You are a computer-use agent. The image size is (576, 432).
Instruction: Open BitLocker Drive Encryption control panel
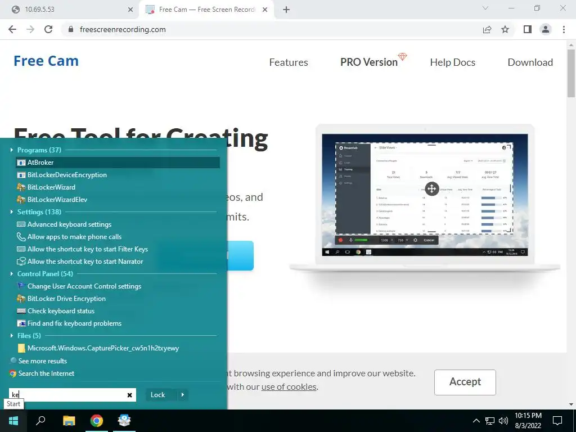(x=118, y=299)
